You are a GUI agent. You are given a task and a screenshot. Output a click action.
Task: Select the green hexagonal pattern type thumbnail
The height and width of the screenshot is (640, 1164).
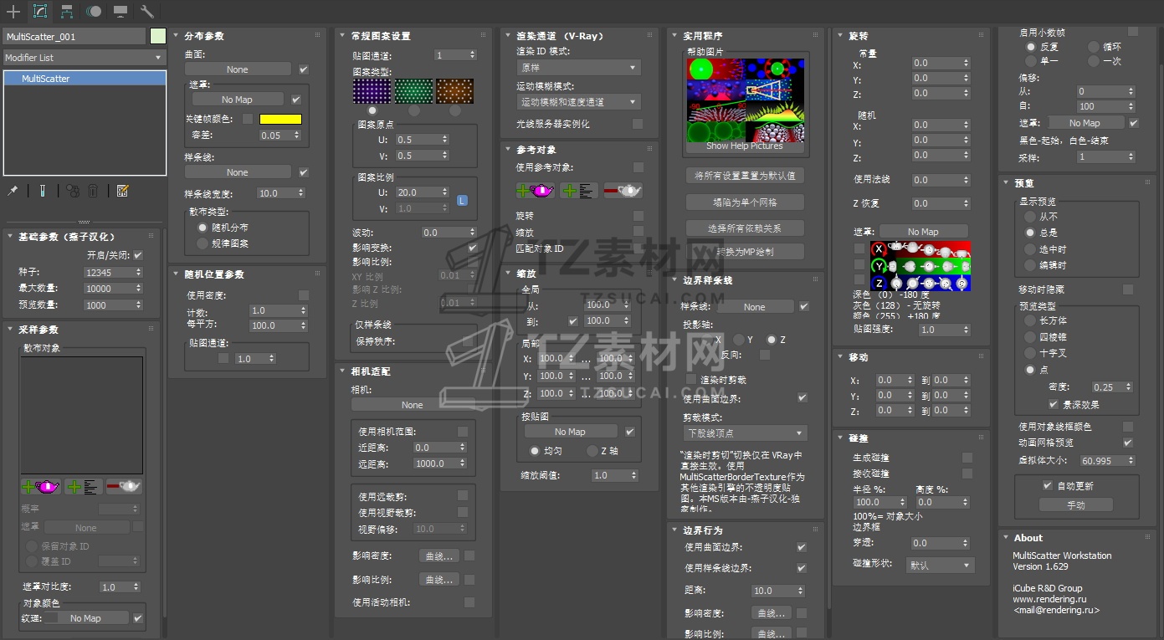(413, 91)
